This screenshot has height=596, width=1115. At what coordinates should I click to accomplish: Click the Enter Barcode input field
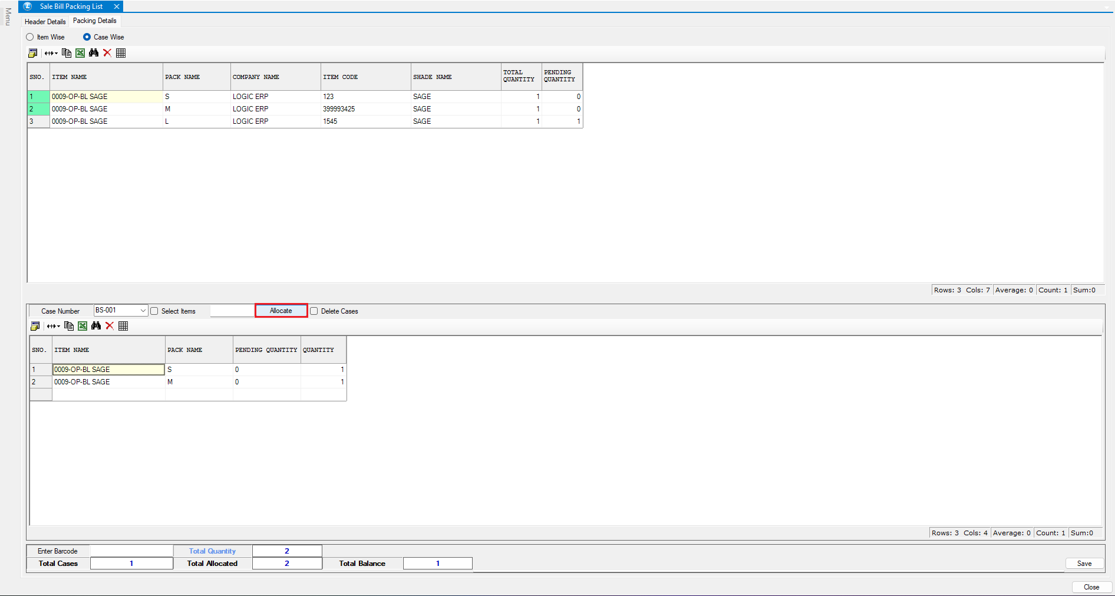pyautogui.click(x=131, y=551)
